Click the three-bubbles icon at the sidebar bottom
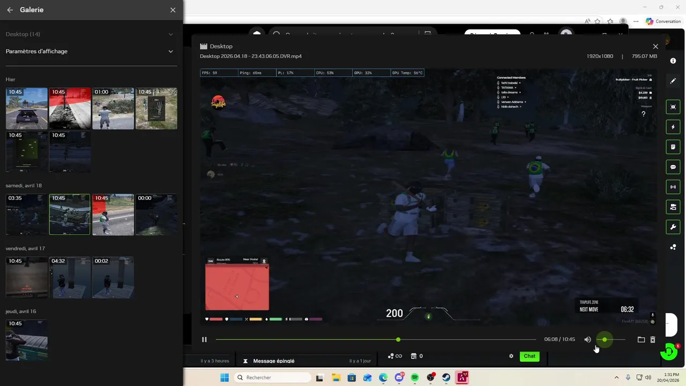This screenshot has height=386, width=686. (x=673, y=247)
